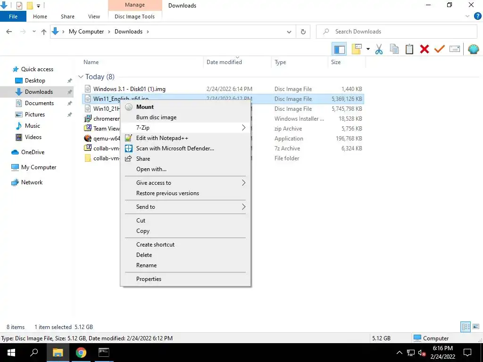
Task: Open Pictures in navigation pane
Action: click(34, 115)
